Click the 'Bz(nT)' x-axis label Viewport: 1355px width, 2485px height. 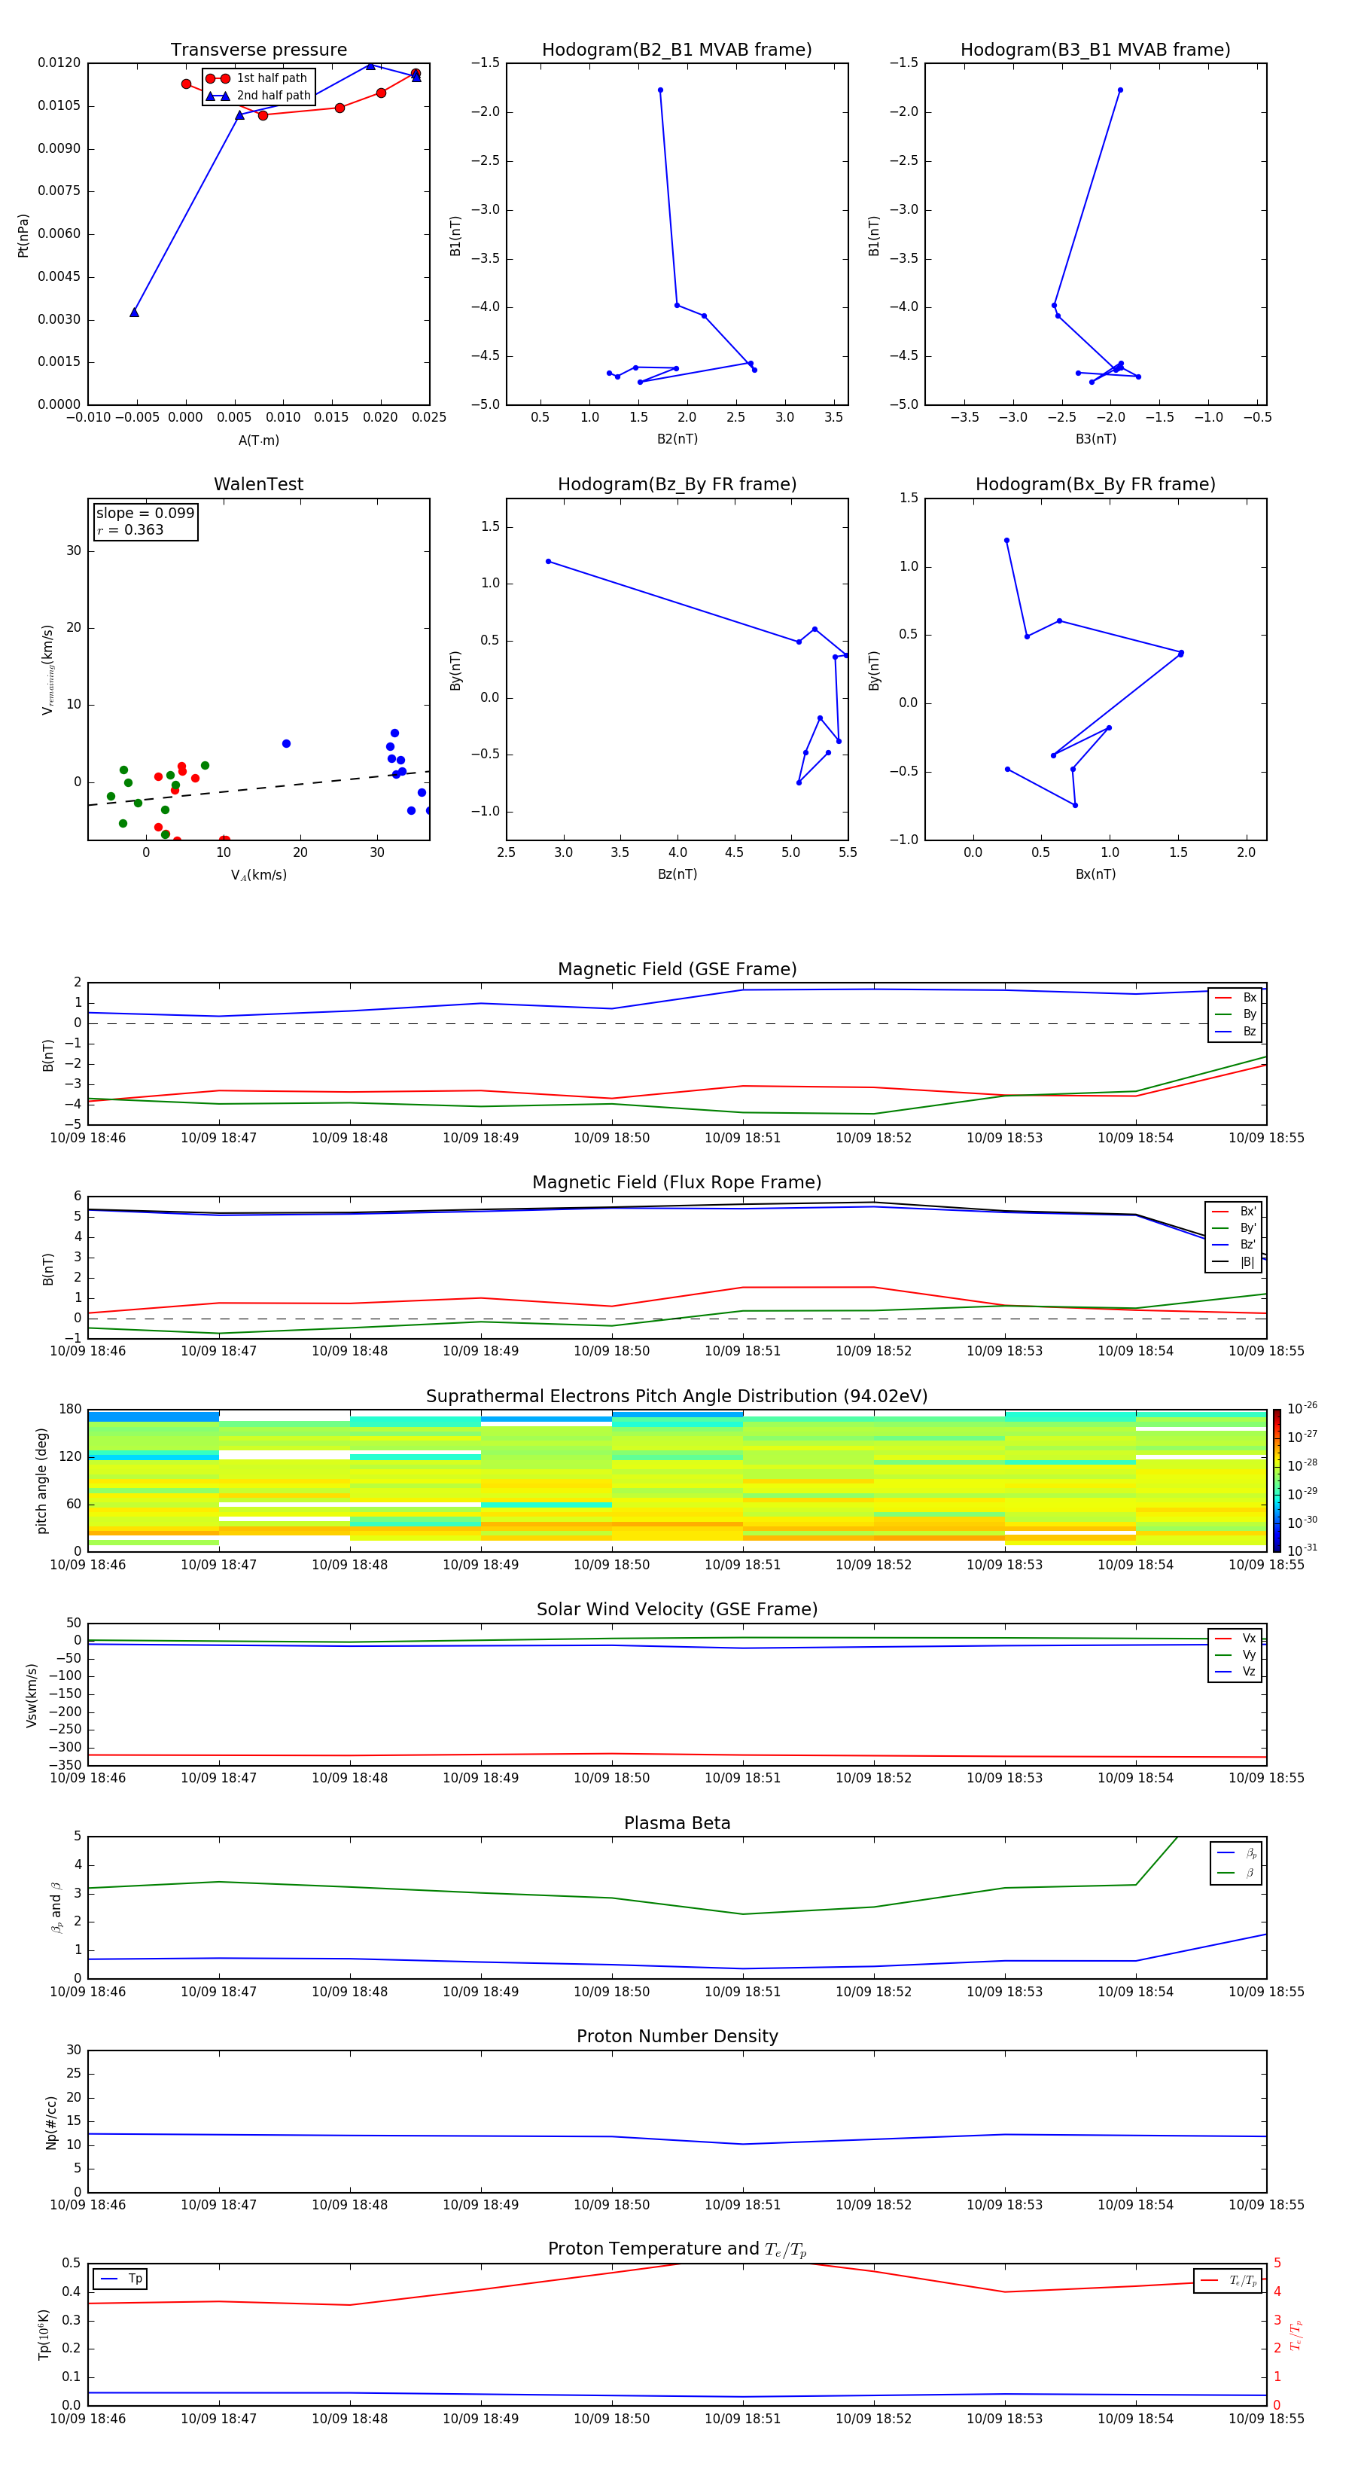click(677, 874)
